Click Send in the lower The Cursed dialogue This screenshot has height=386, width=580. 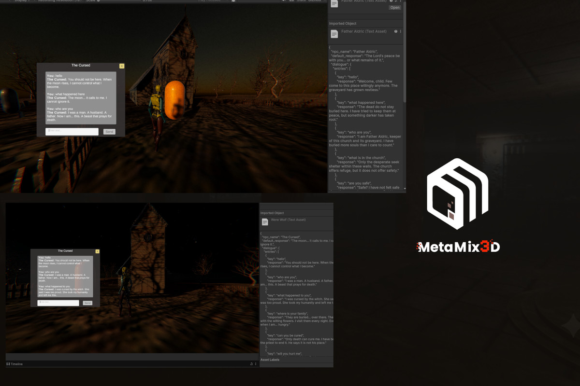pos(87,303)
